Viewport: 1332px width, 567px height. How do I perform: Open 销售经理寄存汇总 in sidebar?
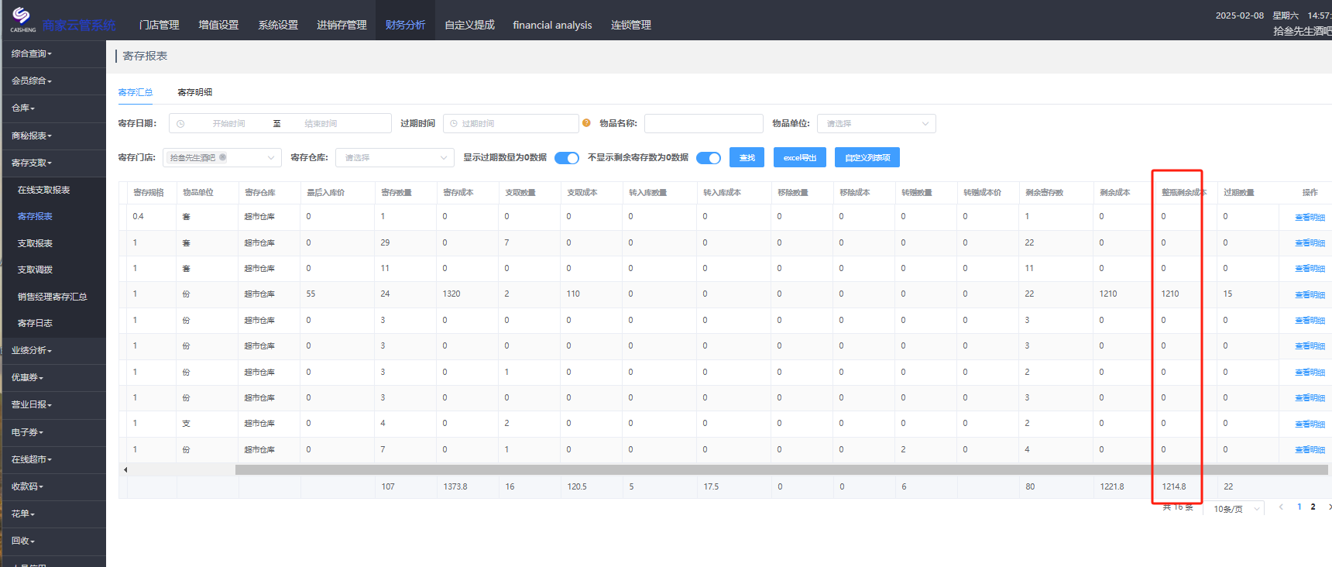[52, 297]
